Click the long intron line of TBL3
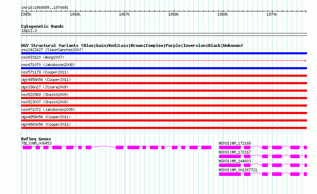 (104, 146)
